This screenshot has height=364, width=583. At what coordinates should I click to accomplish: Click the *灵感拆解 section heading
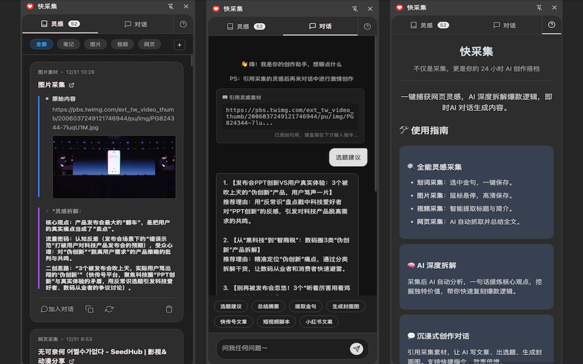point(66,211)
